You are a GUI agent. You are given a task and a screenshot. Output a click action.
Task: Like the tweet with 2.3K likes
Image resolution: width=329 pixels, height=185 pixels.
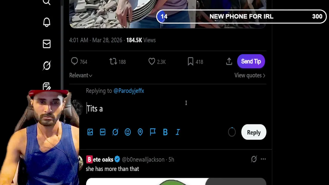pyautogui.click(x=152, y=61)
